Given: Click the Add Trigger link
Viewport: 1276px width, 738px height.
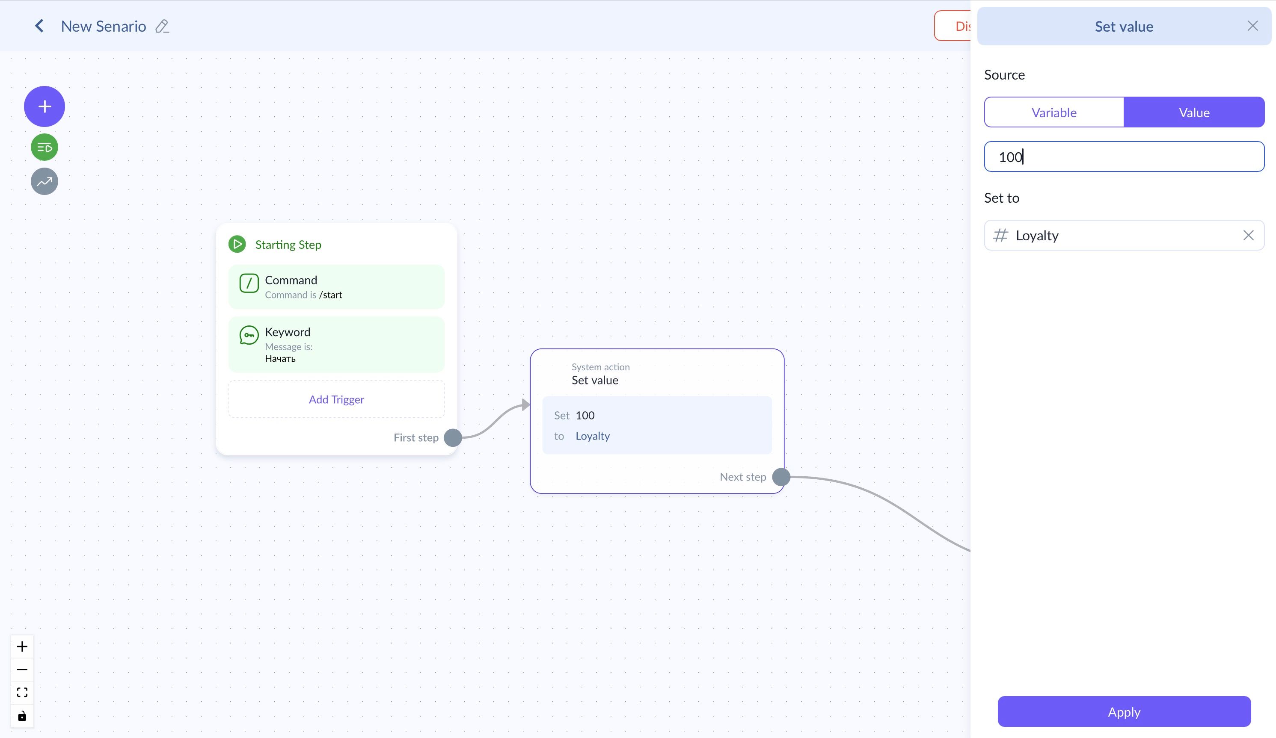Looking at the screenshot, I should (336, 399).
